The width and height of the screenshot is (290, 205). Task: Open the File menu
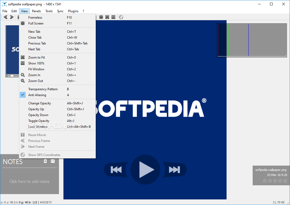point(5,11)
